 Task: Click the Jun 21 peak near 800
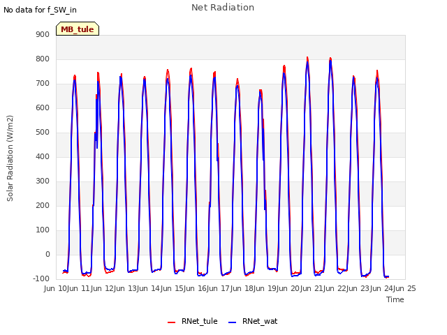(330, 59)
